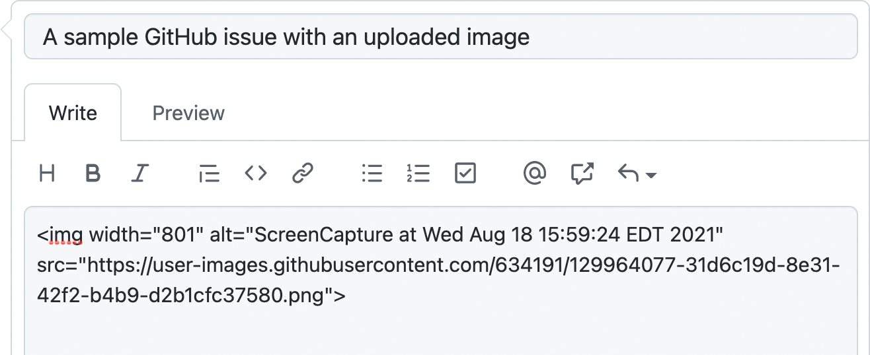Open saved replies with the arrow icon
This screenshot has width=870, height=355.
click(x=628, y=174)
